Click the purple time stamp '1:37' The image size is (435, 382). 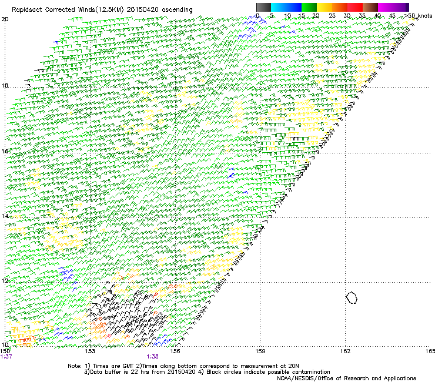[x=6, y=357]
